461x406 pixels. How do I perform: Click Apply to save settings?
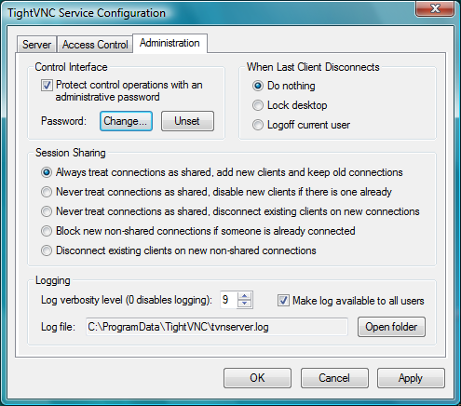(411, 378)
